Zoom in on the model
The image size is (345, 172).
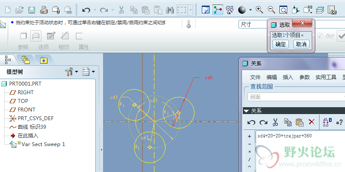(x=260, y=10)
